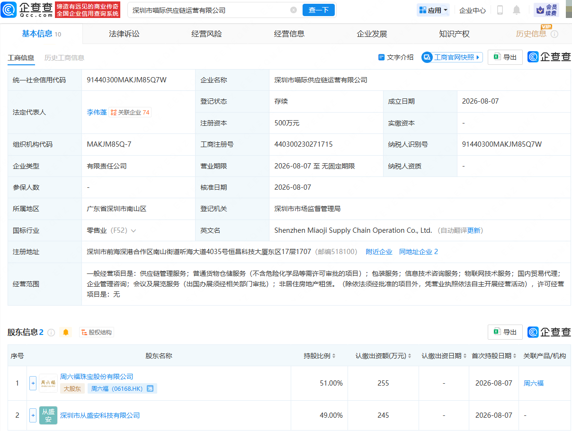Expand the 零售业 (F52) industry chevron
Viewport: 572px width, 431px height.
point(134,231)
